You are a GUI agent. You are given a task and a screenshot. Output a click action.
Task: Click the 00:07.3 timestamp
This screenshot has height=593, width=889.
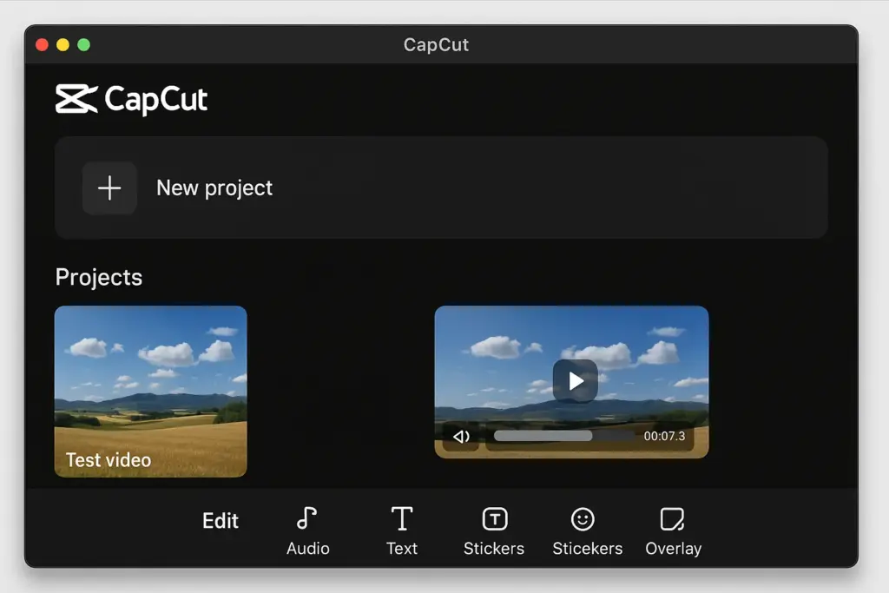click(664, 436)
